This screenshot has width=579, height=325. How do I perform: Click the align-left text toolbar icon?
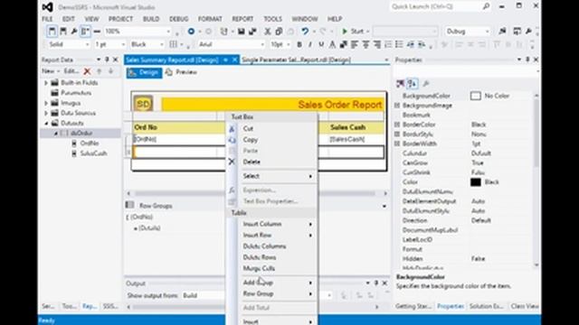[x=355, y=44]
